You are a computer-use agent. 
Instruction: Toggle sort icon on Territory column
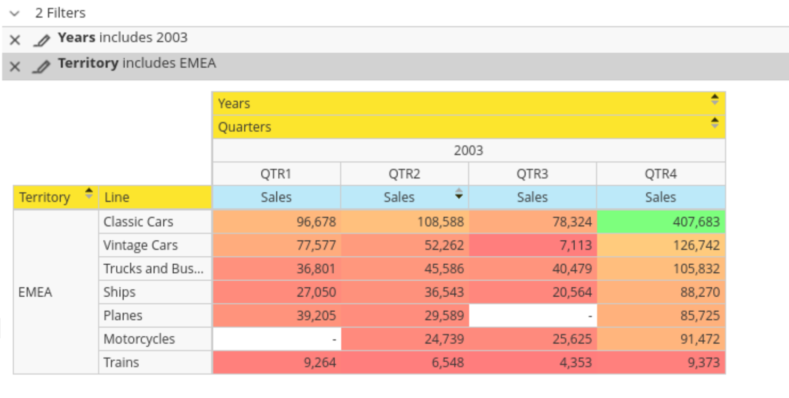89,193
